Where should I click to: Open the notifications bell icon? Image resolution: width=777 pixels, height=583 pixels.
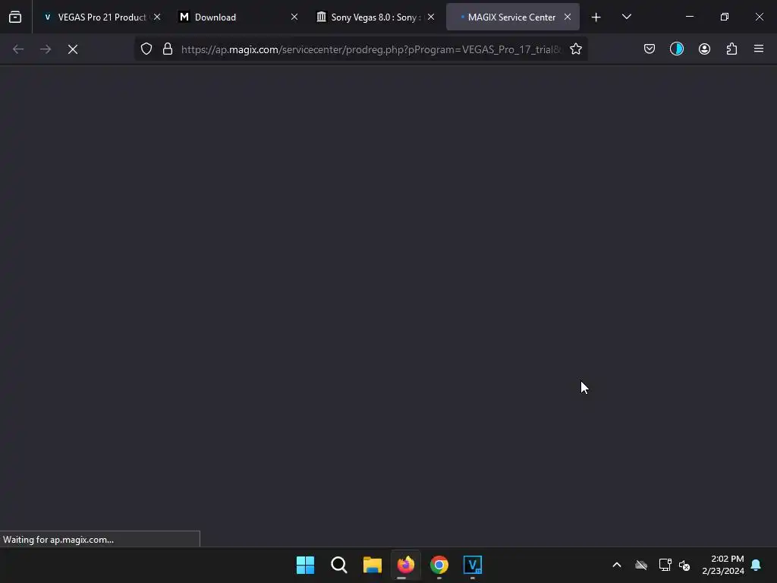point(757,565)
